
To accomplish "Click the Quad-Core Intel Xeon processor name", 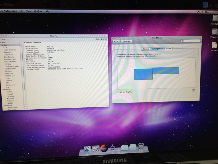I will (56, 50).
